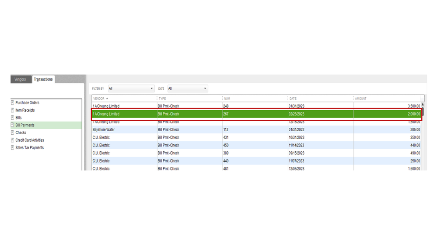
Task: Open the Checks transaction list
Action: pyautogui.click(x=21, y=133)
